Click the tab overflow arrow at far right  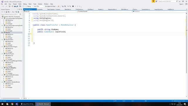tap(187, 9)
